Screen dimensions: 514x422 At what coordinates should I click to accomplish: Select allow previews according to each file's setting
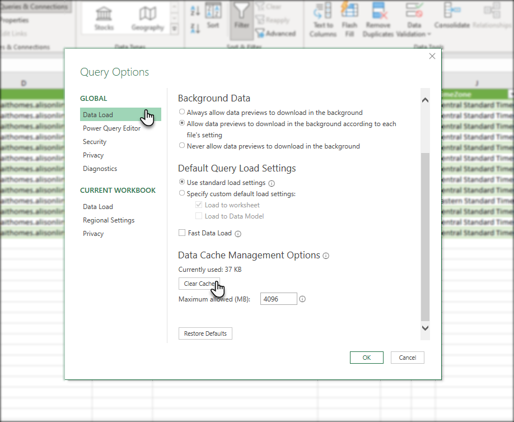182,123
